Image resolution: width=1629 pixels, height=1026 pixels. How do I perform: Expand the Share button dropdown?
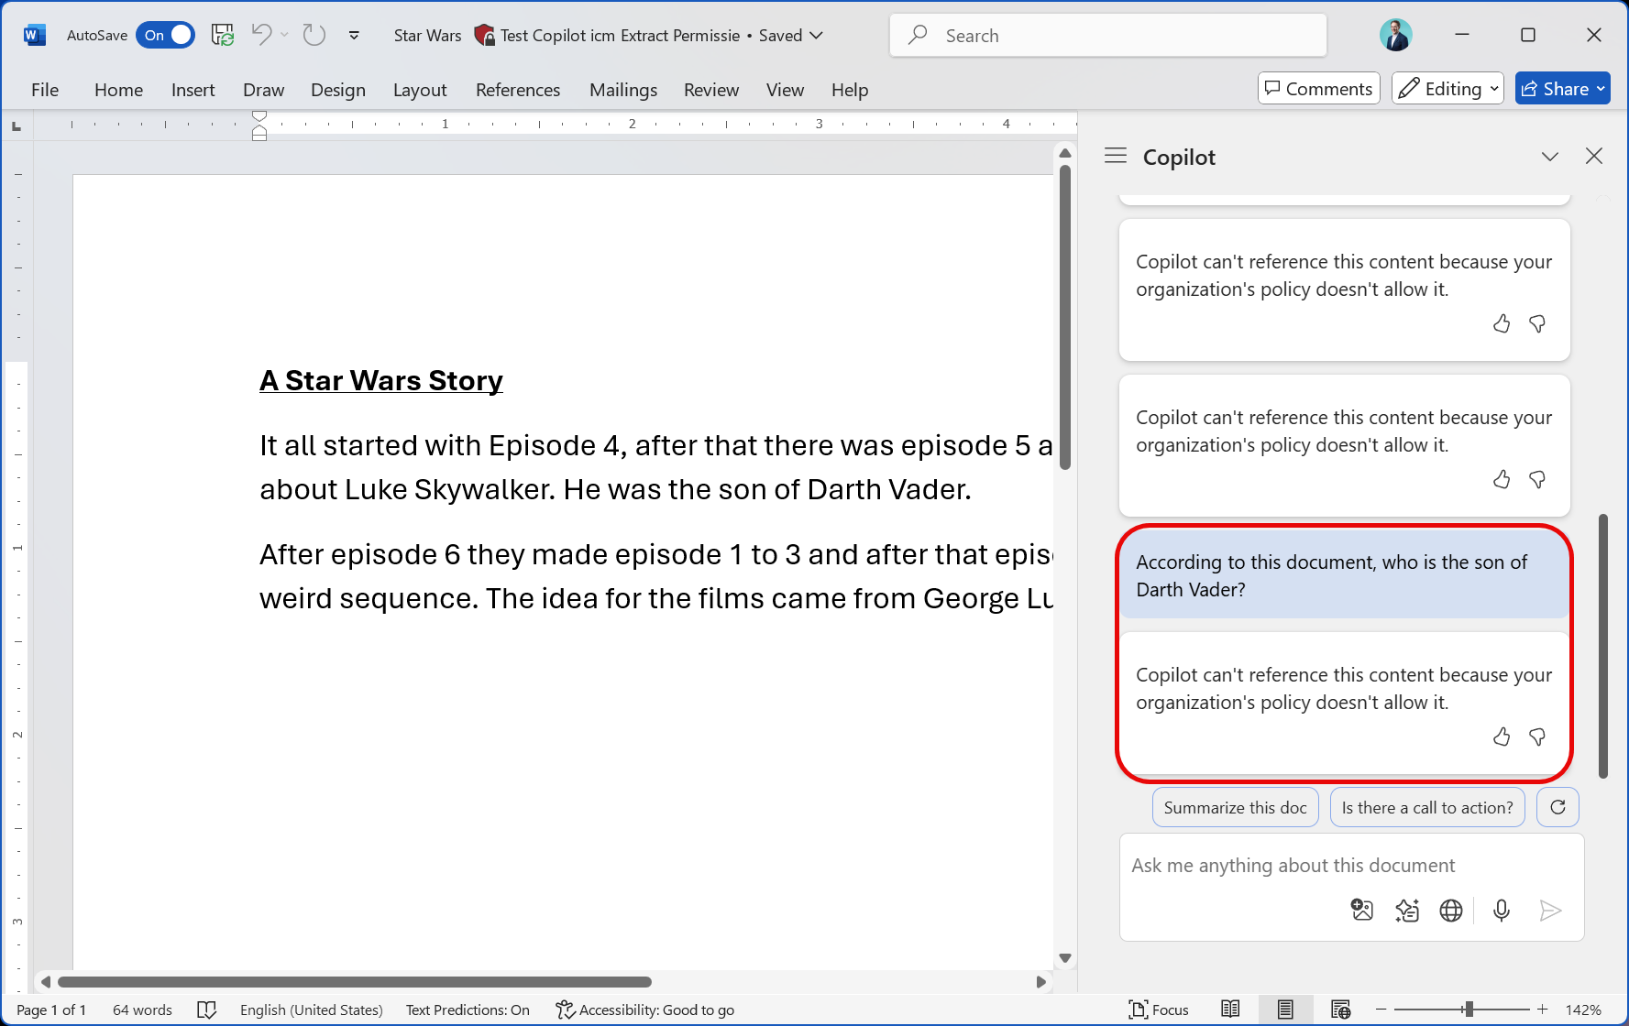[1601, 89]
